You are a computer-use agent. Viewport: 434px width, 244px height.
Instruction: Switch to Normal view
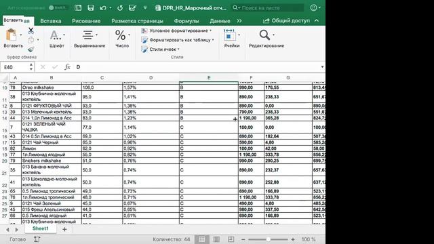[202, 239]
